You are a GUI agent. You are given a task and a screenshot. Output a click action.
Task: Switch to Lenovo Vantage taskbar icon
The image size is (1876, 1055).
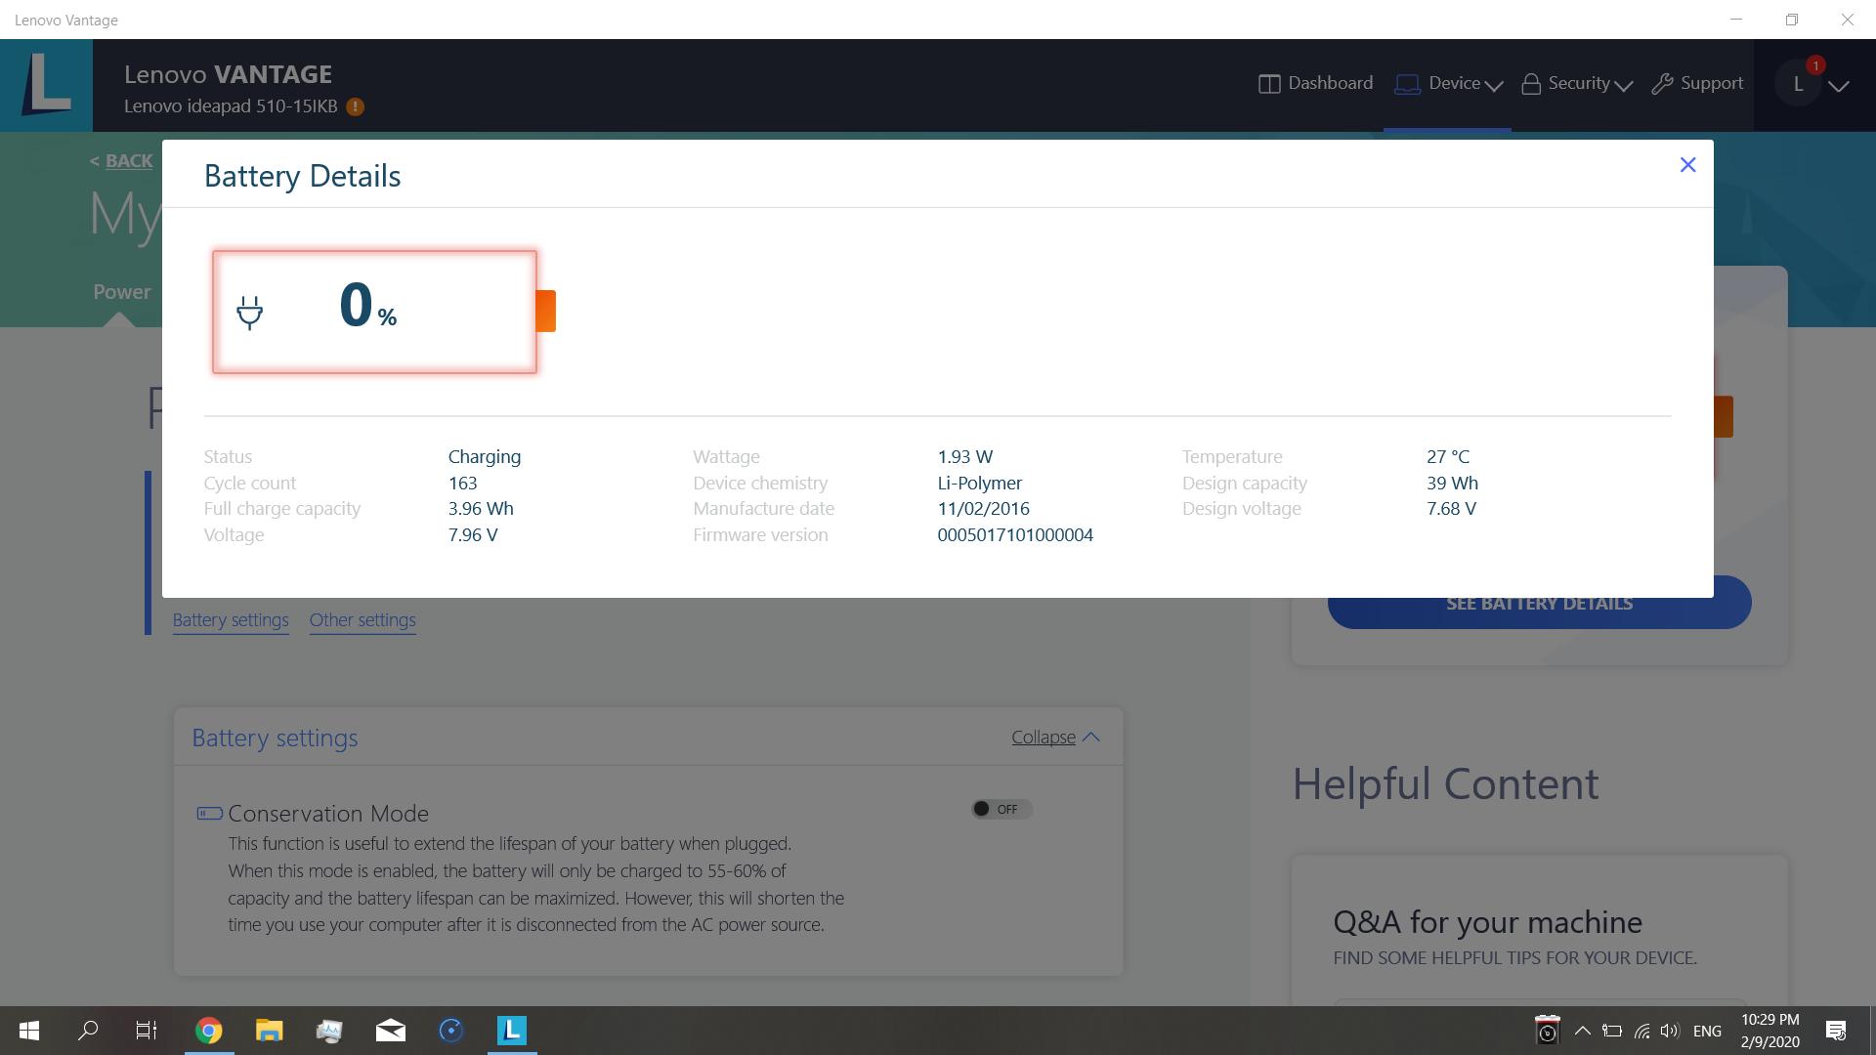pyautogui.click(x=512, y=1031)
